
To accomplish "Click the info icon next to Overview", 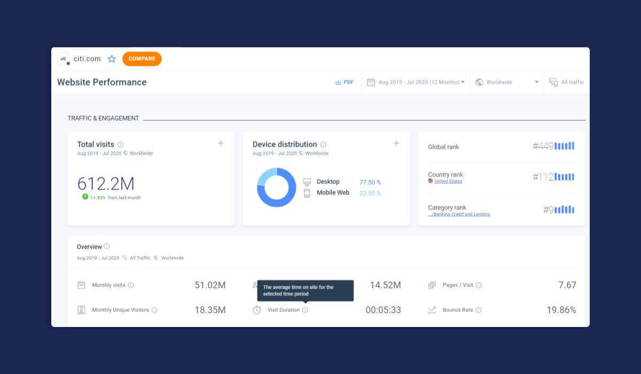I will pos(107,246).
